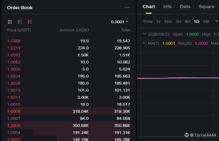Select the Chart tab

pos(149,7)
